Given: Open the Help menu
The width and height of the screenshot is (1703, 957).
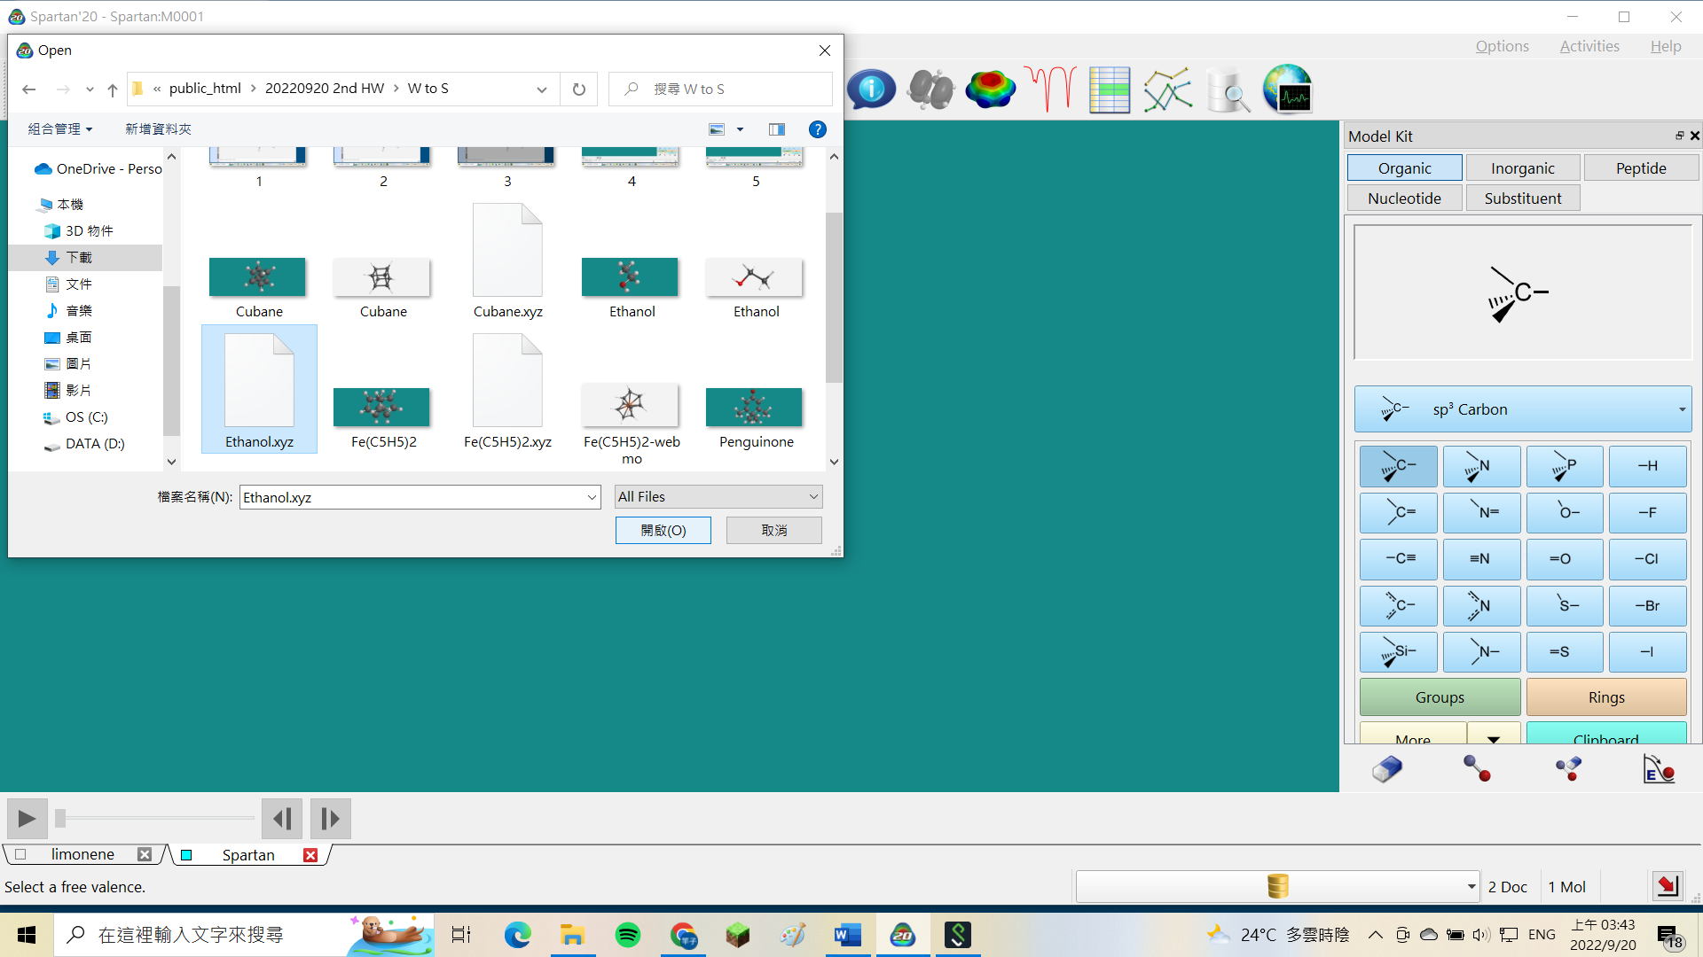Looking at the screenshot, I should [1666, 46].
